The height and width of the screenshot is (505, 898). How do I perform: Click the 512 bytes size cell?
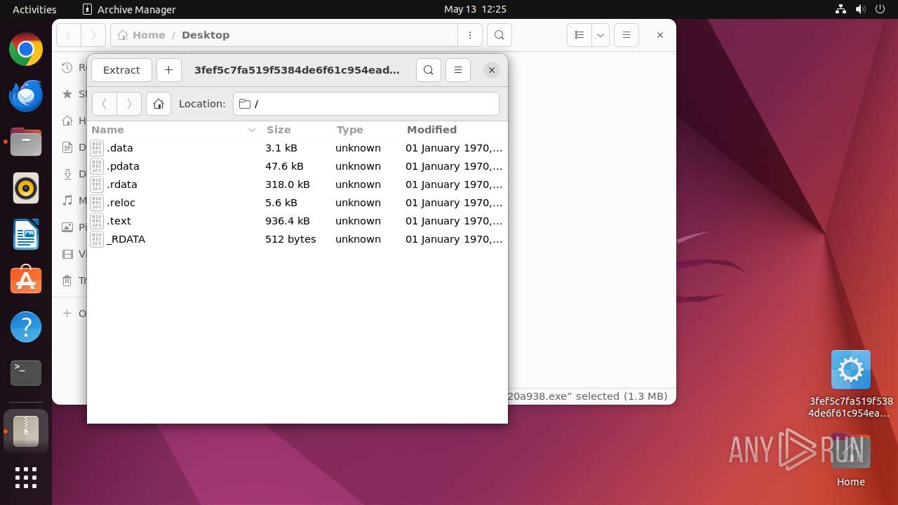[x=290, y=239]
